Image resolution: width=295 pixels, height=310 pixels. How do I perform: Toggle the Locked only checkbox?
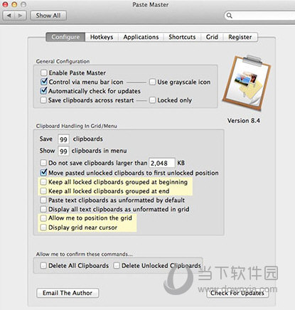[152, 100]
